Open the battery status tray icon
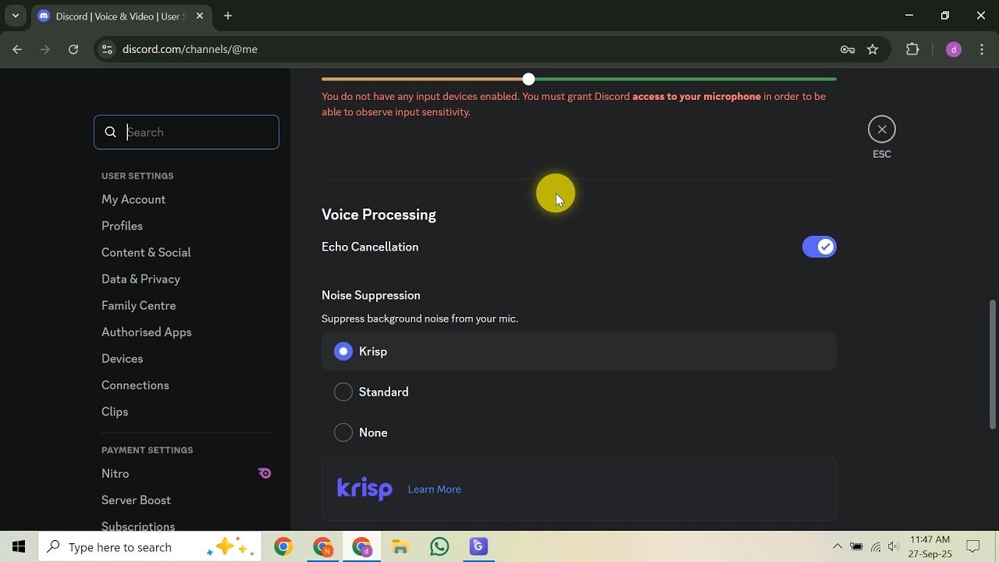Image resolution: width=999 pixels, height=562 pixels. click(x=857, y=547)
